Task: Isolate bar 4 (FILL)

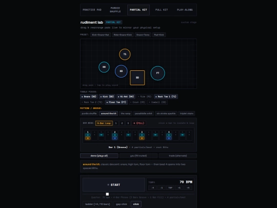Action: point(138,123)
